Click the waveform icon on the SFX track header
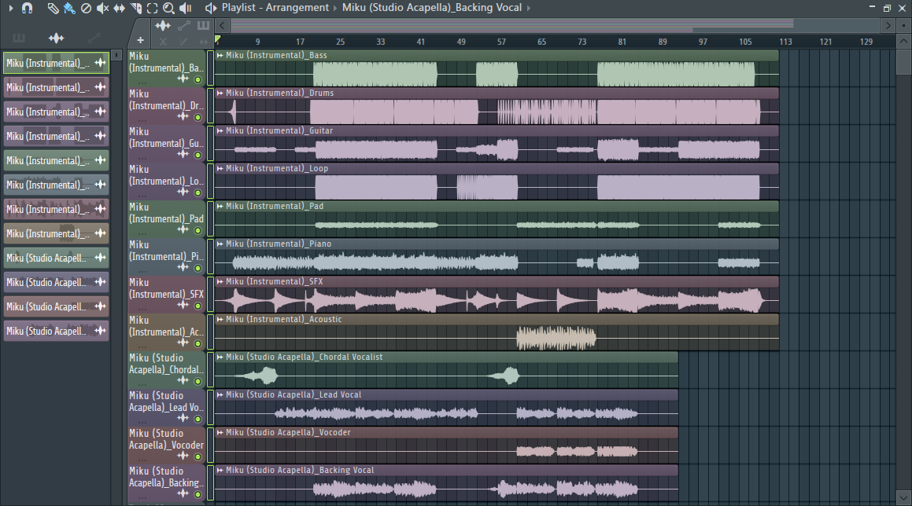912x506 pixels. [x=183, y=305]
